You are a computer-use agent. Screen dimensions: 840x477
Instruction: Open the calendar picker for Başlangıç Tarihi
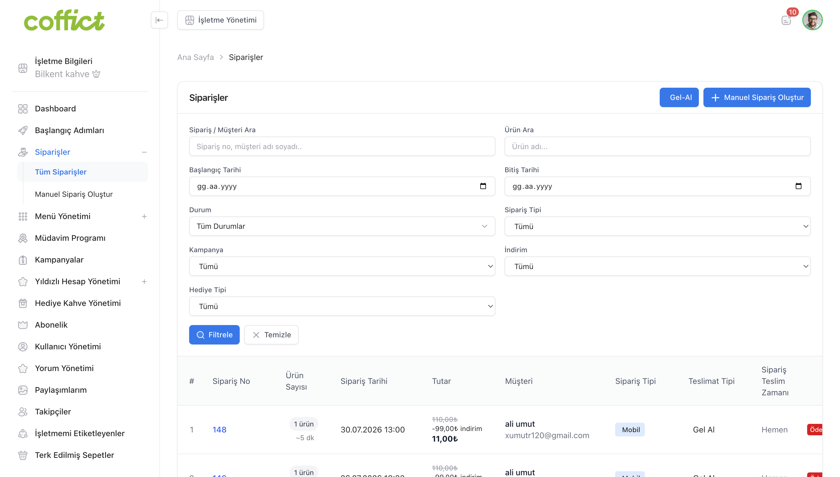point(483,186)
